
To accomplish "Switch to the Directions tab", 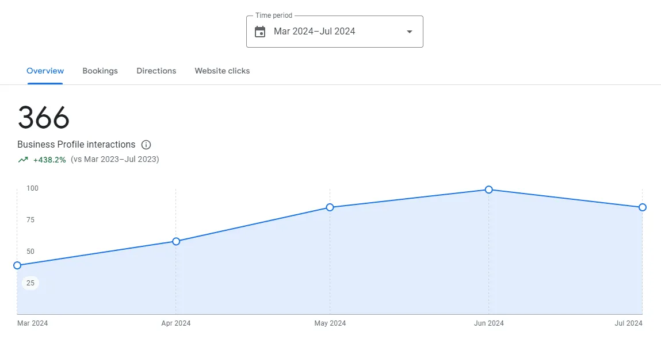I will coord(156,71).
